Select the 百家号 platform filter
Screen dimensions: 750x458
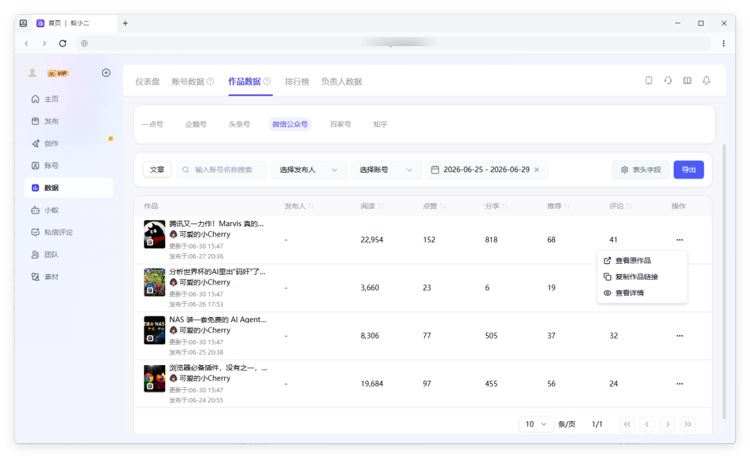click(340, 124)
